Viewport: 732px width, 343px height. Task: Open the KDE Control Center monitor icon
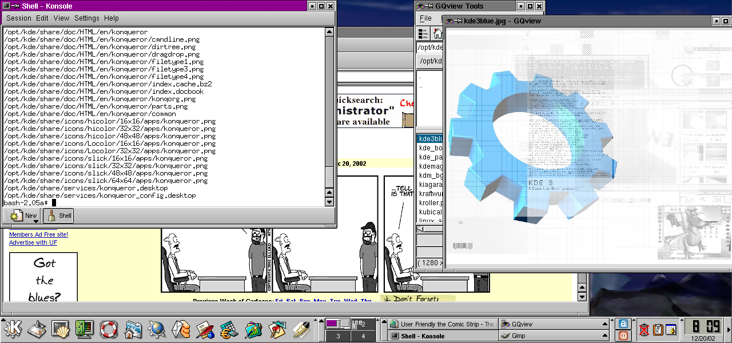tap(84, 329)
